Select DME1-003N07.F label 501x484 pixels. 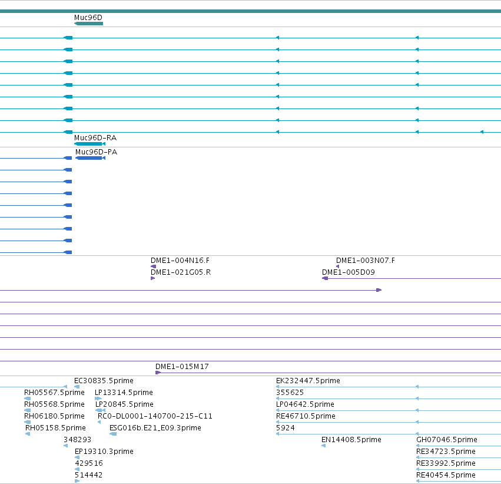(366, 261)
